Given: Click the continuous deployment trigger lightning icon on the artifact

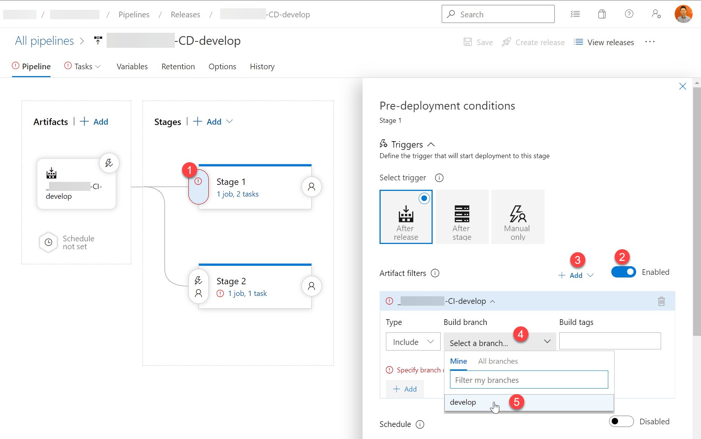Looking at the screenshot, I should point(109,163).
